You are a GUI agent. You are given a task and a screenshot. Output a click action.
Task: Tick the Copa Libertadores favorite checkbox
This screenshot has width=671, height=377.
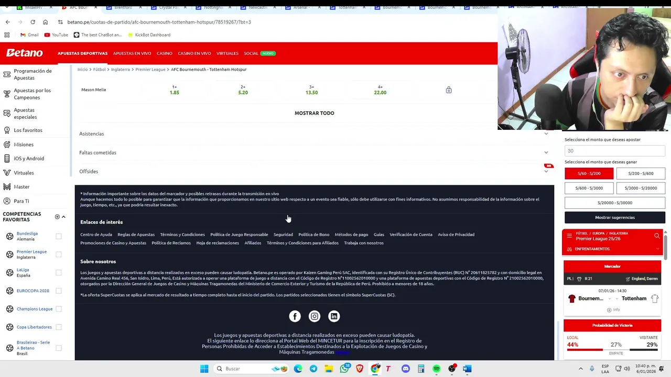click(x=59, y=327)
